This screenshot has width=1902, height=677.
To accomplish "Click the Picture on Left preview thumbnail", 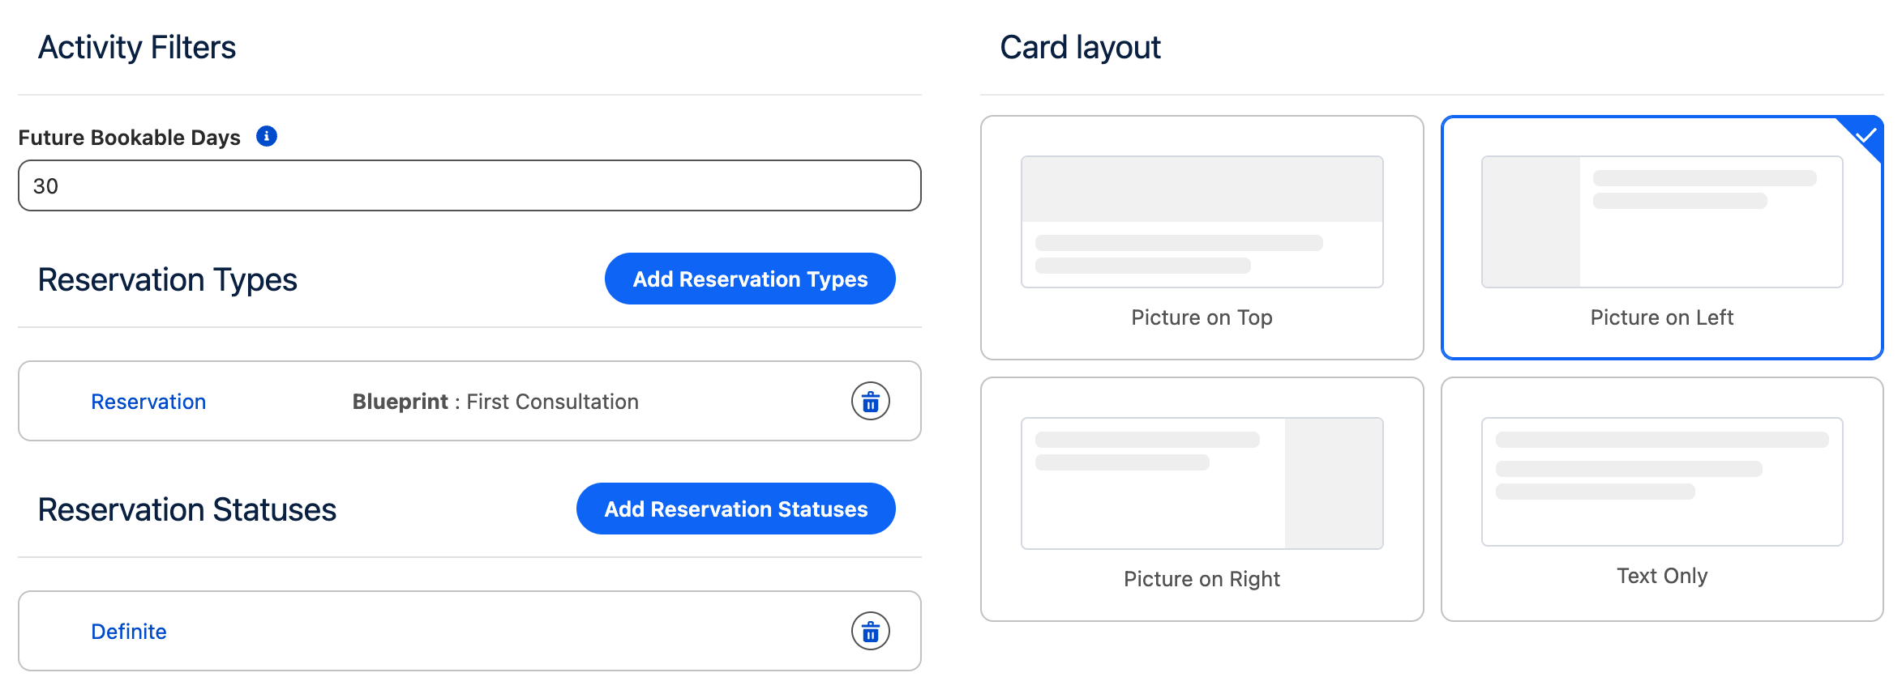I will pyautogui.click(x=1661, y=222).
